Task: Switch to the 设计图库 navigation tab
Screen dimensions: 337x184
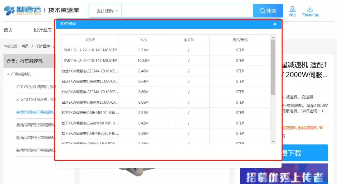Action: coord(43,30)
